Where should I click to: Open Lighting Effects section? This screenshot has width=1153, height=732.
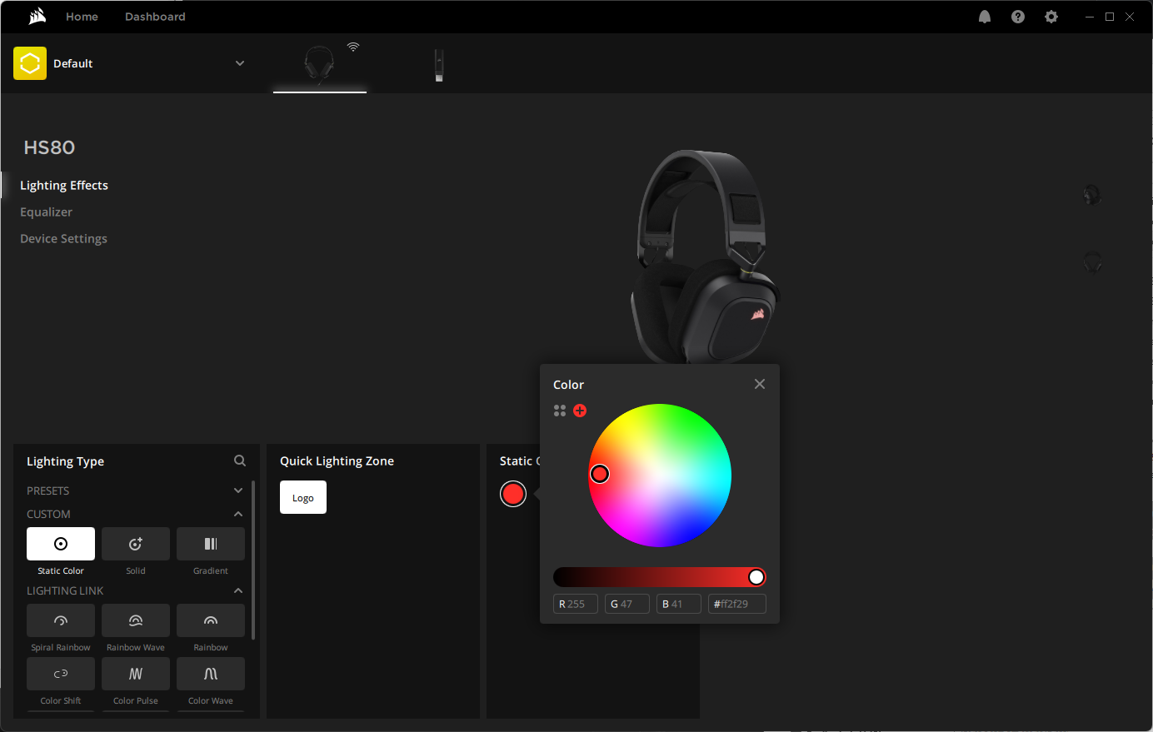click(64, 185)
